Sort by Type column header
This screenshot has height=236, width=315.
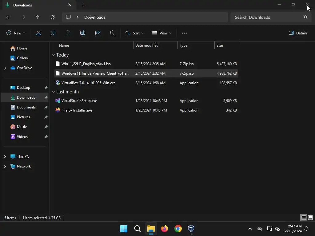(183, 45)
